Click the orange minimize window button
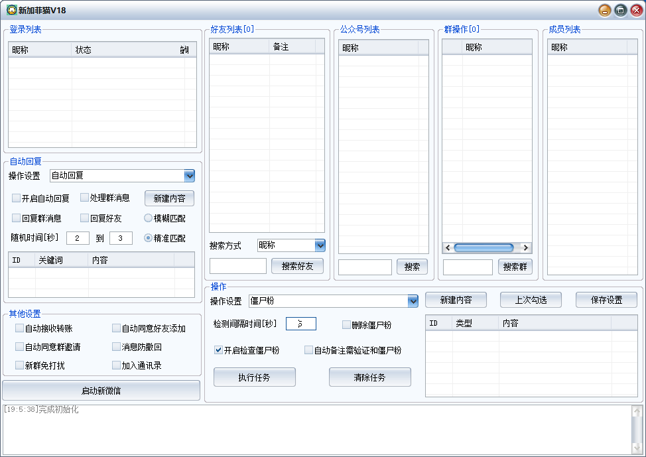This screenshot has height=457, width=646. coord(605,10)
